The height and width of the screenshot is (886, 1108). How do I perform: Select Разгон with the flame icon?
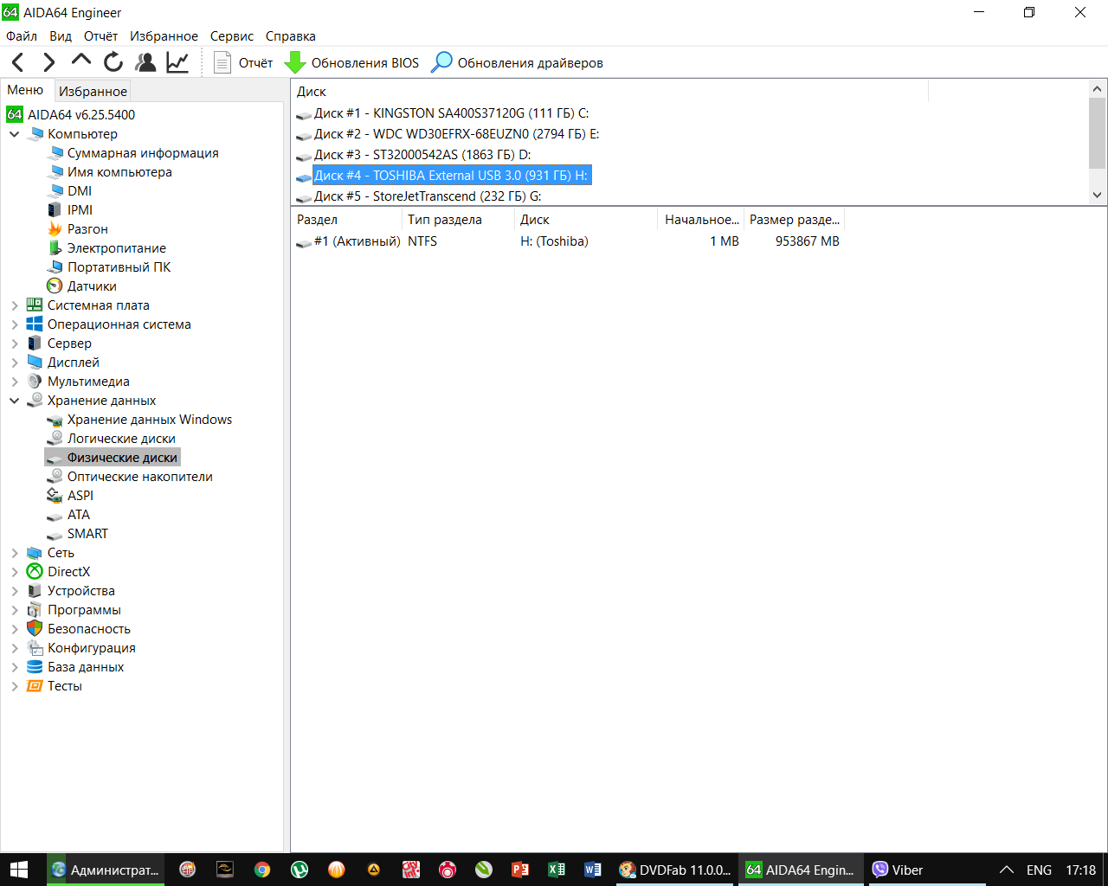click(87, 229)
